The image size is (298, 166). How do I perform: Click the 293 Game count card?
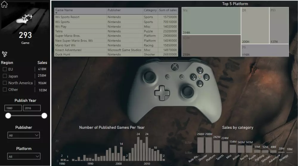(25, 38)
